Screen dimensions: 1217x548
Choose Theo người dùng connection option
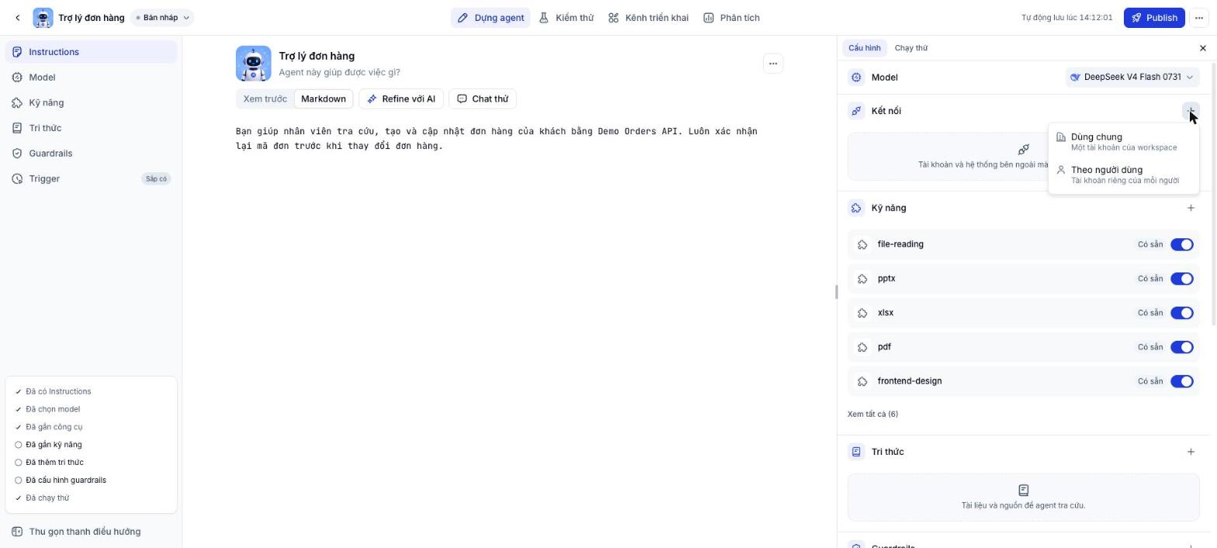pyautogui.click(x=1123, y=175)
